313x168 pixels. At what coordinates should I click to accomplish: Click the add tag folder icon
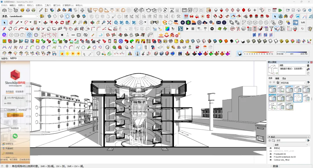274,140
